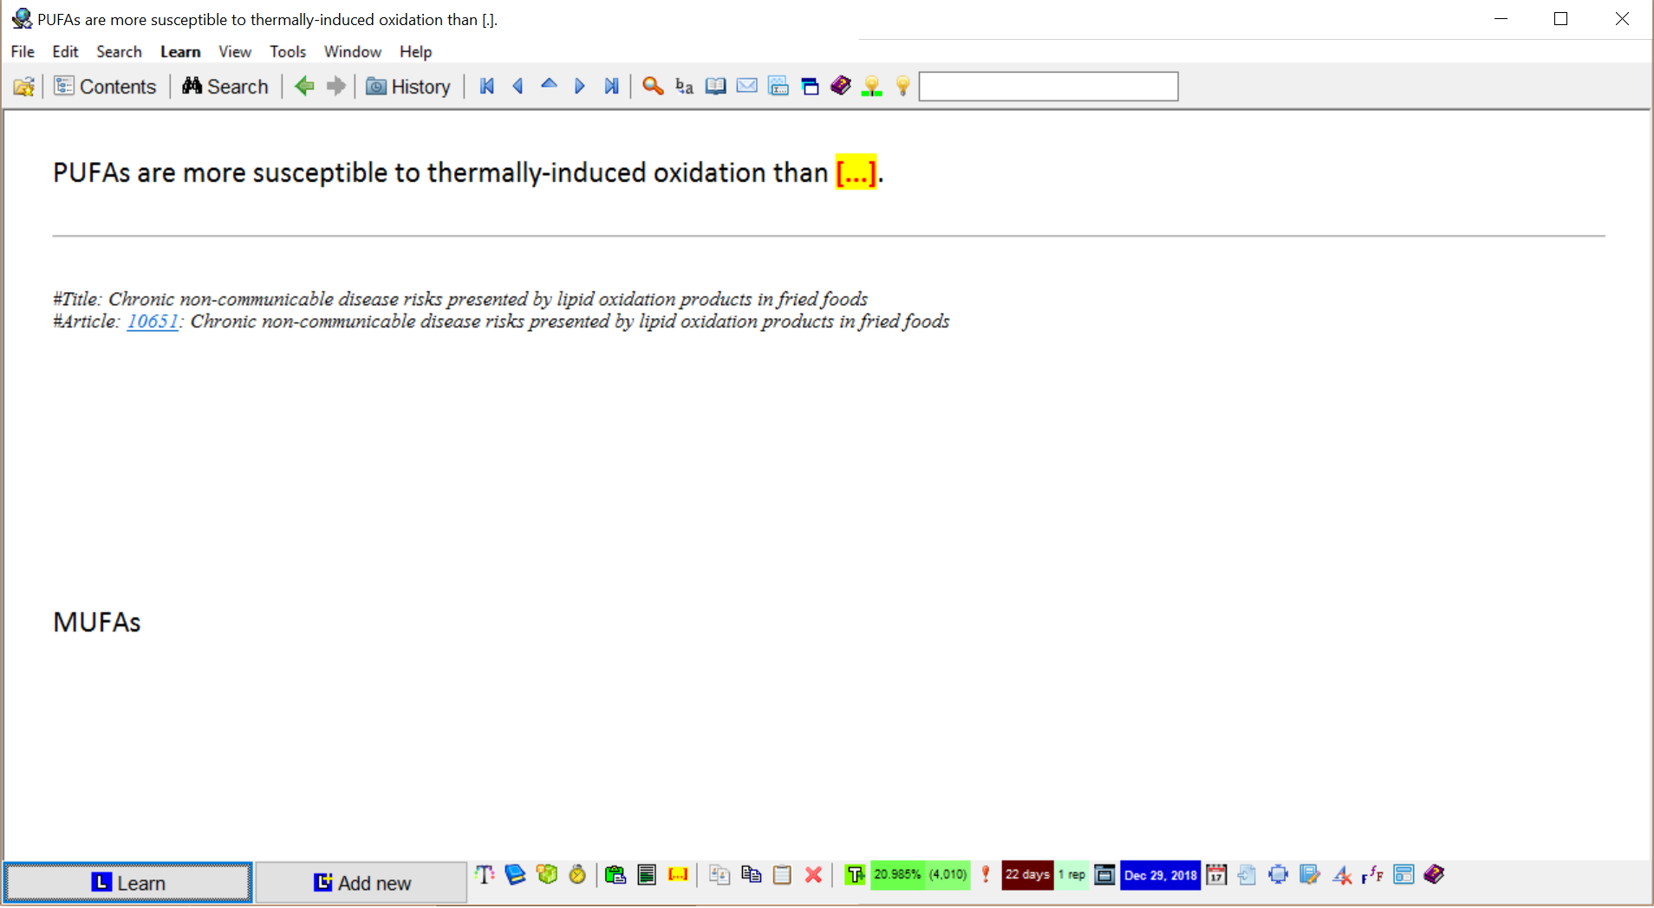Screen dimensions: 1654x908
Task: Open the Search menu in the menu bar
Action: (x=119, y=52)
